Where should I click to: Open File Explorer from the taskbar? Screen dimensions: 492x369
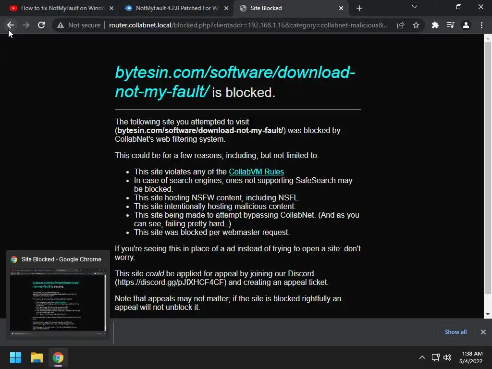tap(37, 357)
